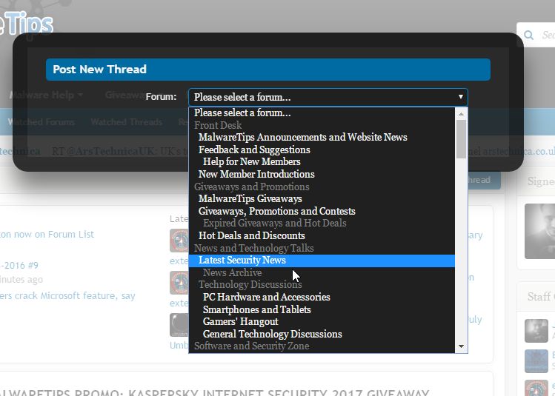This screenshot has width=555, height=396.
Task: Open Watched Threads tab
Action: (127, 122)
